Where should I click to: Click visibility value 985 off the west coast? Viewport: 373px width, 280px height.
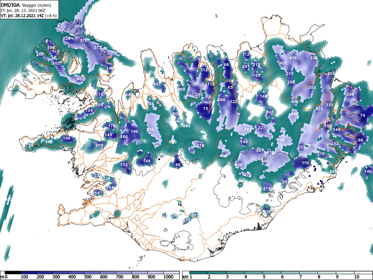[x=26, y=74]
